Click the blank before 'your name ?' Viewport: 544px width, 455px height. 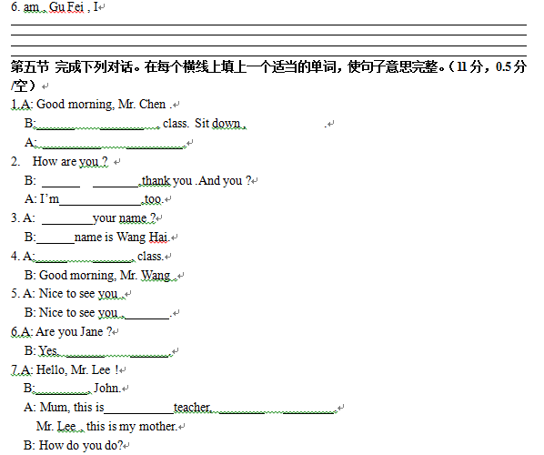[x=67, y=222]
